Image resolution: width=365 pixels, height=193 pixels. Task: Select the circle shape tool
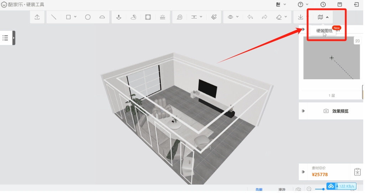click(88, 17)
